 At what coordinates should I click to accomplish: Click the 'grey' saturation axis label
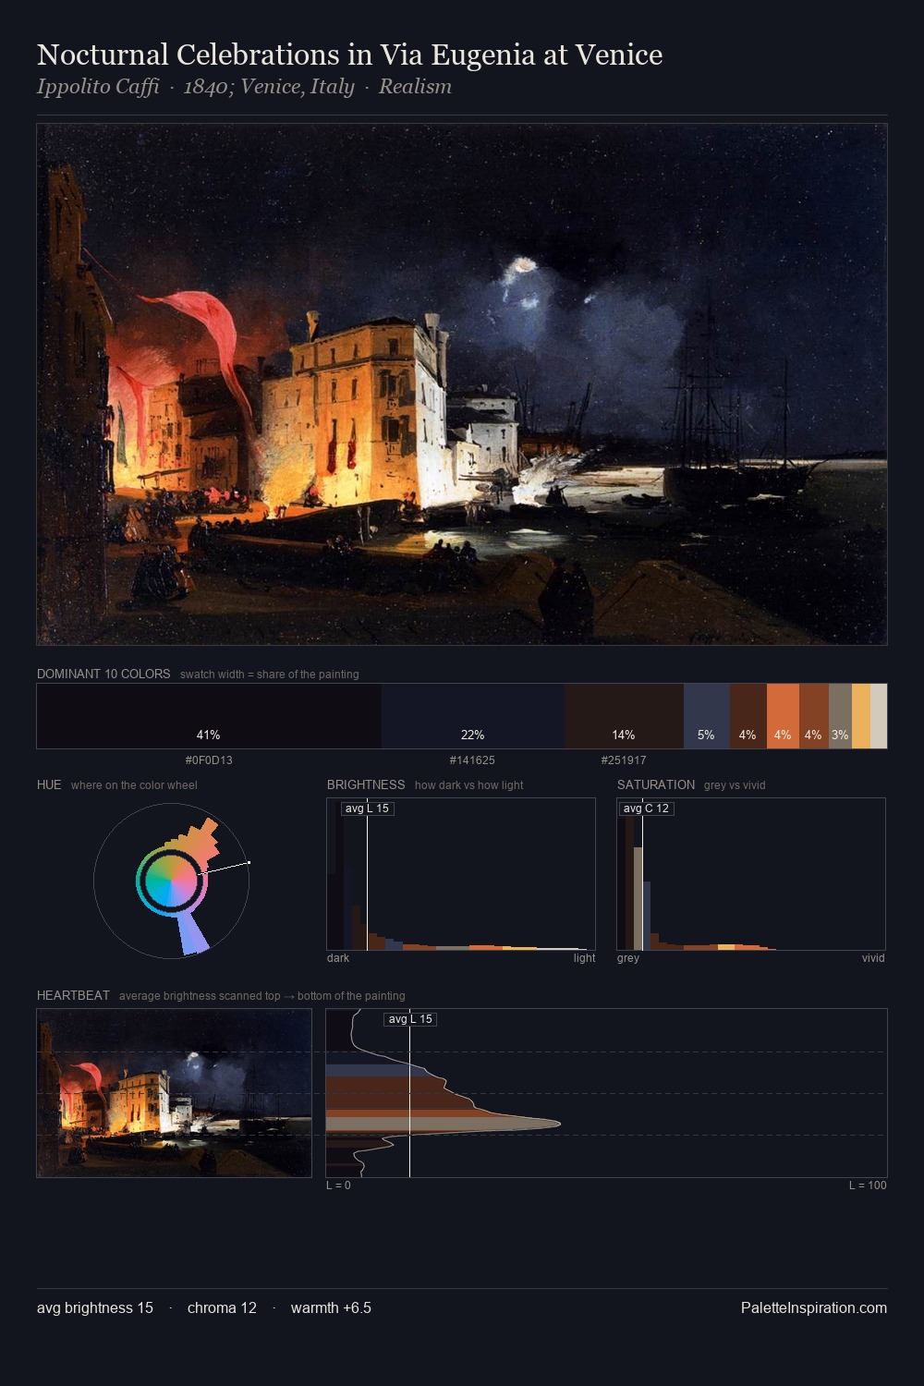pos(628,958)
